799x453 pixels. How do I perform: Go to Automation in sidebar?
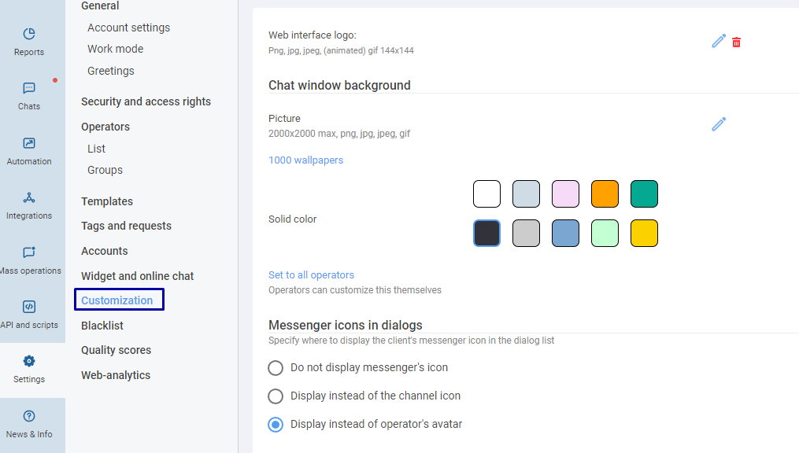29,151
